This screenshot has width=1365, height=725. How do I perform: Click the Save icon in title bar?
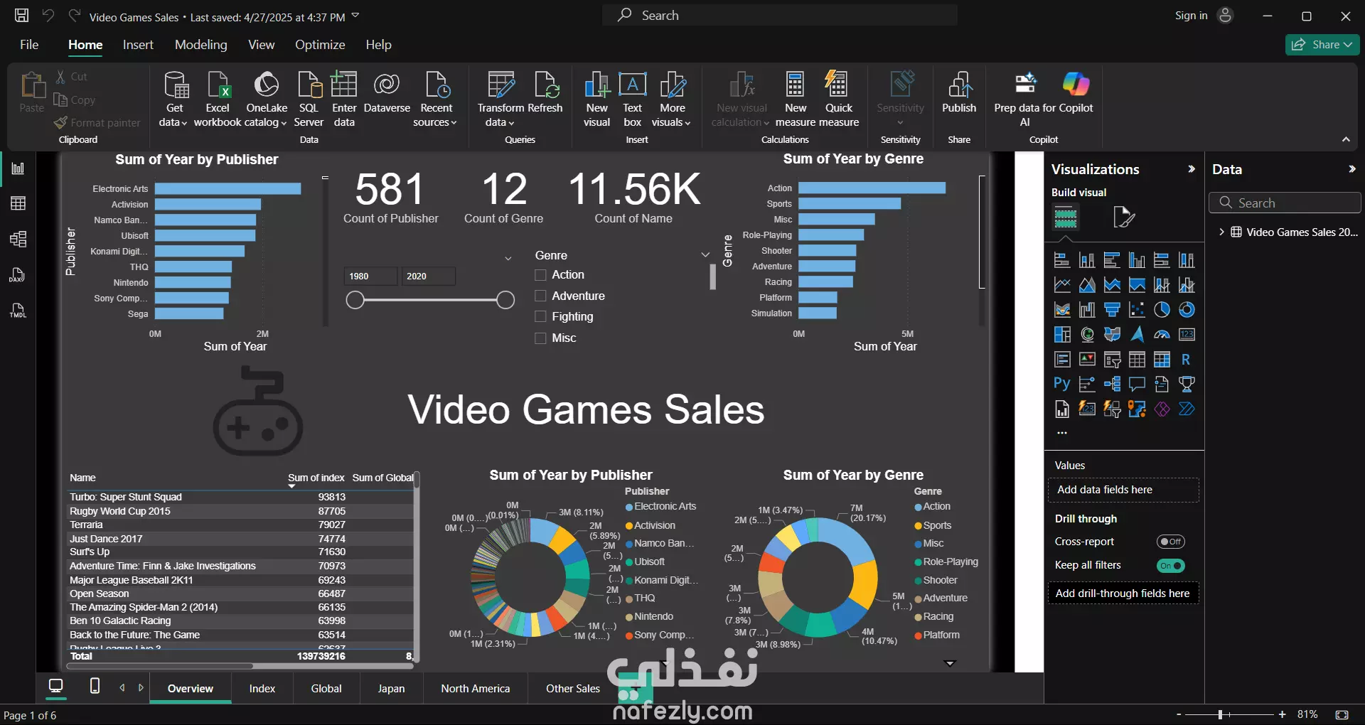[x=21, y=15]
